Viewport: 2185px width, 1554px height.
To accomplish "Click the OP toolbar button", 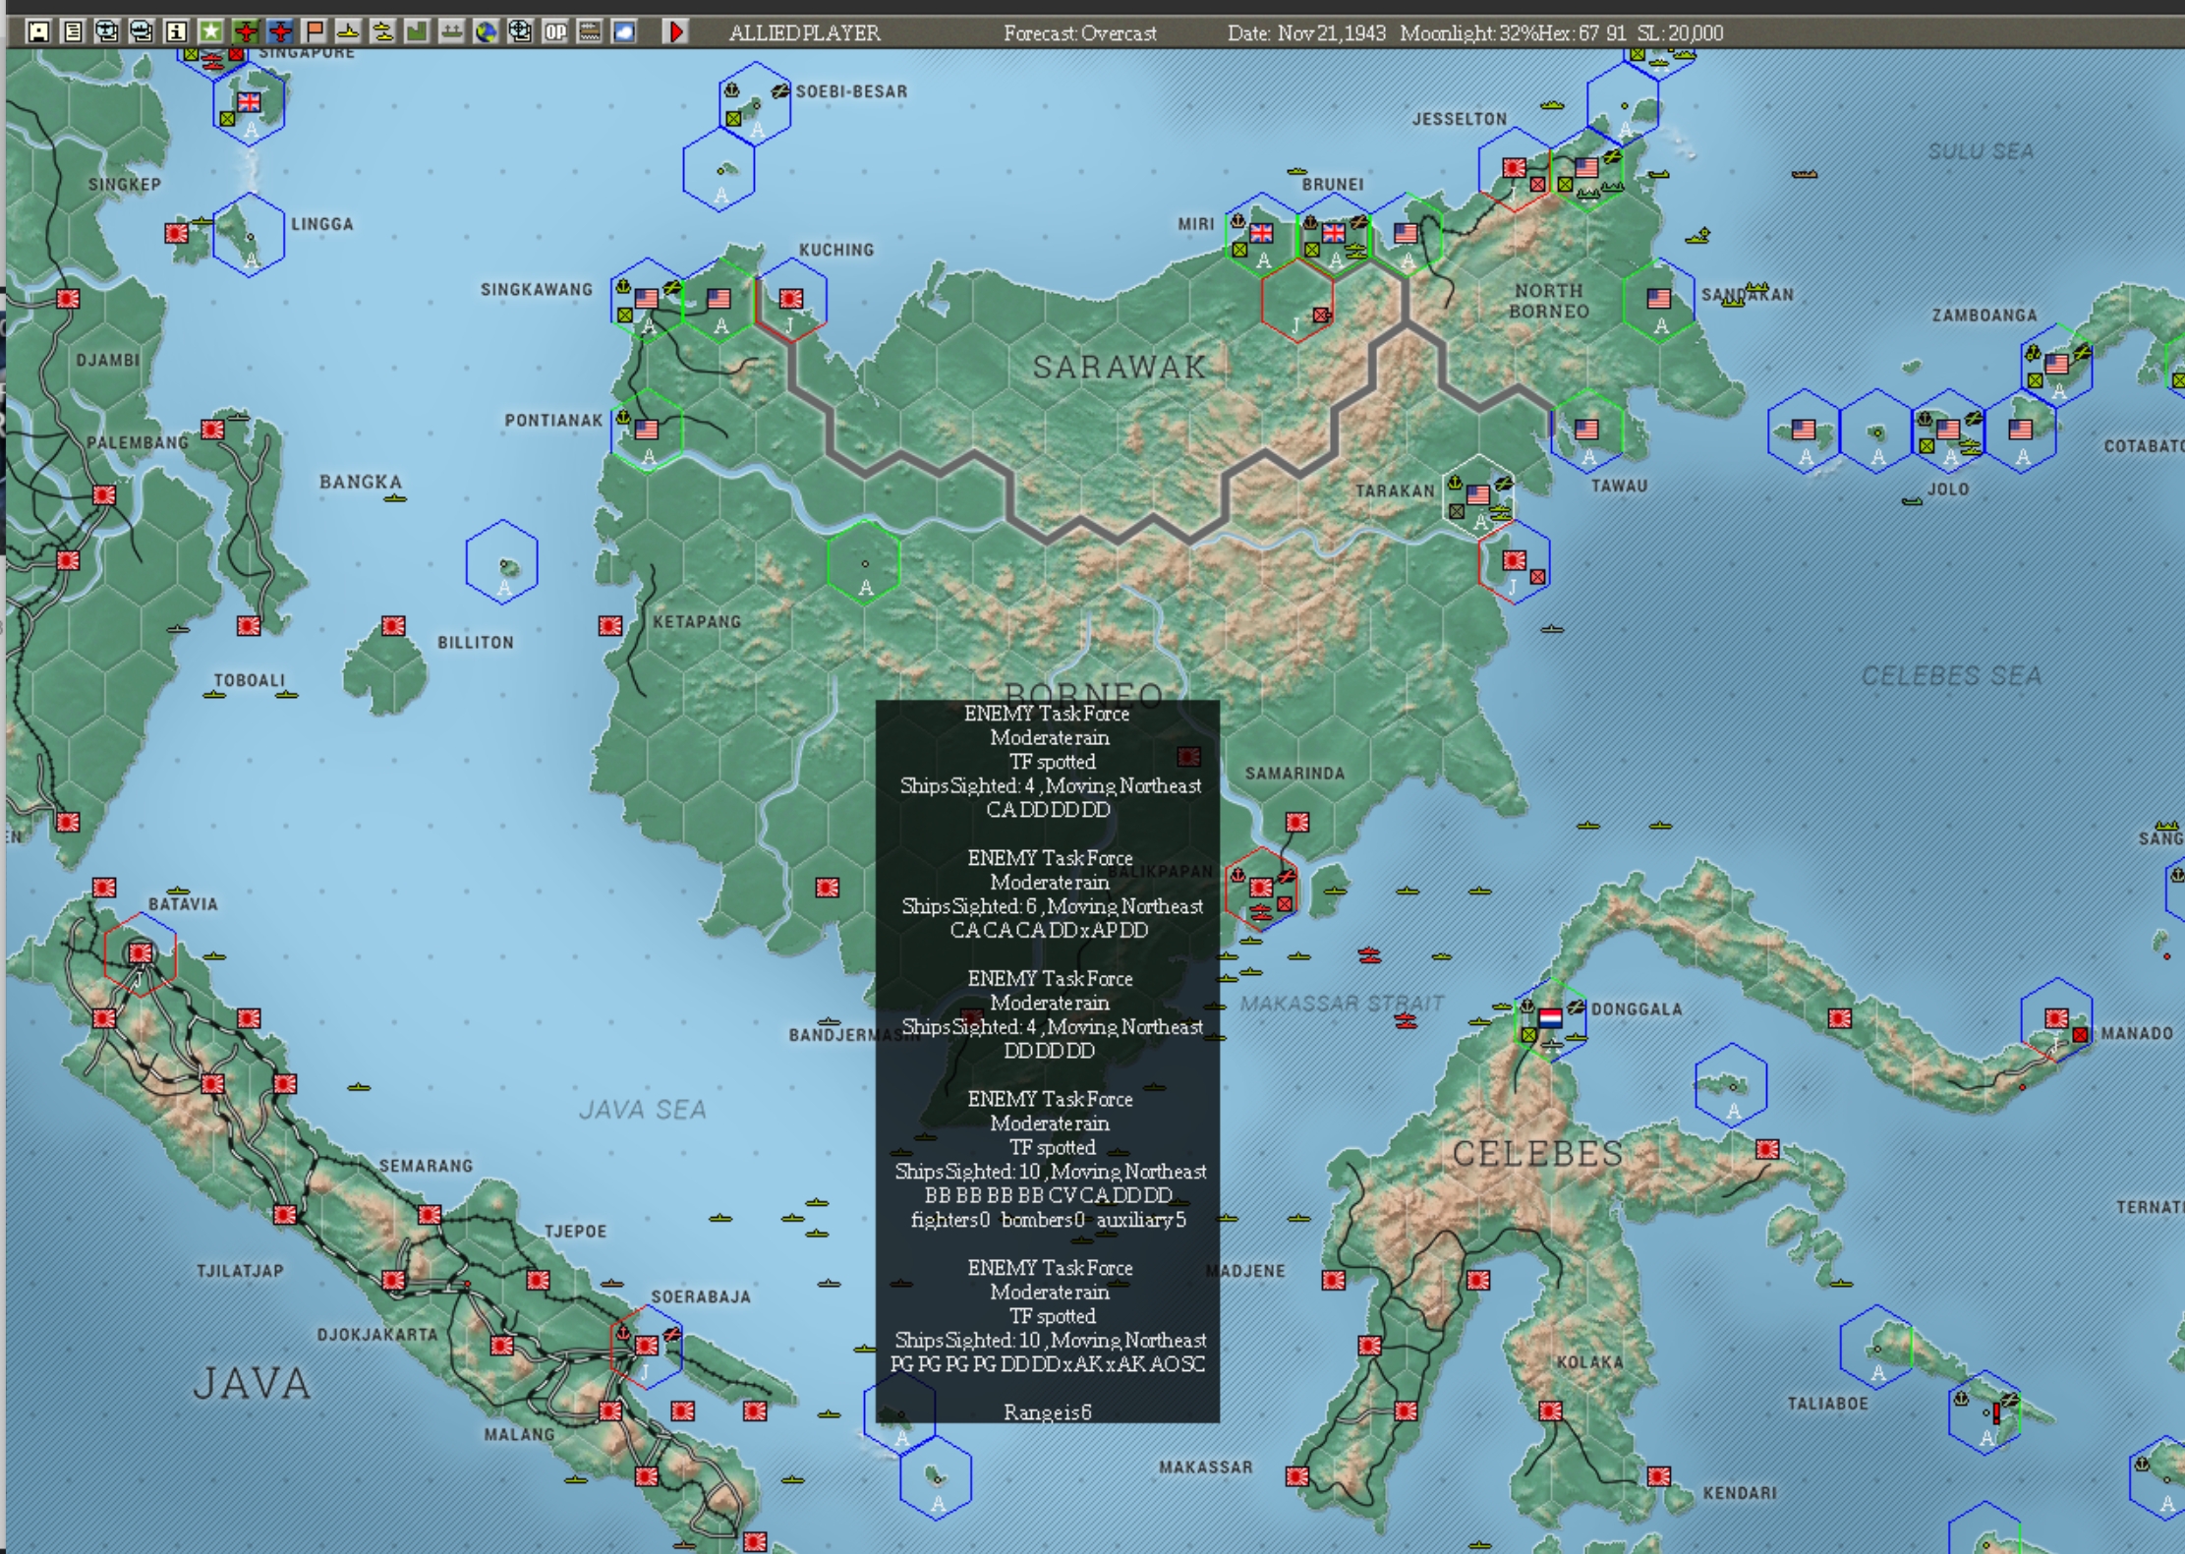I will pos(555,31).
